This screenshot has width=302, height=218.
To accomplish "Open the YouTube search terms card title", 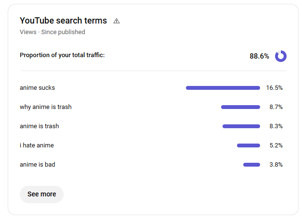I will [x=63, y=21].
